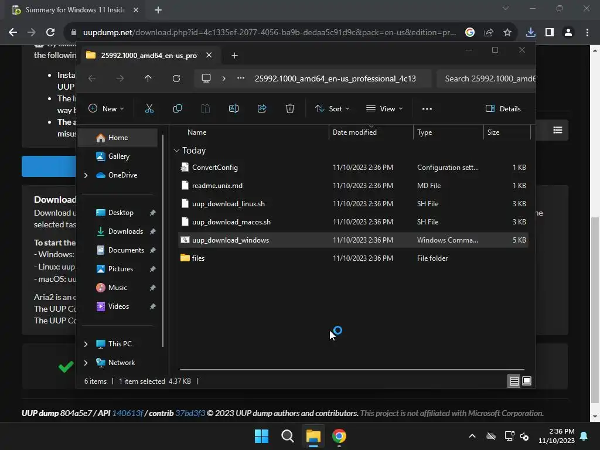Viewport: 600px width, 450px height.
Task: Open Windows Start menu
Action: (262, 436)
